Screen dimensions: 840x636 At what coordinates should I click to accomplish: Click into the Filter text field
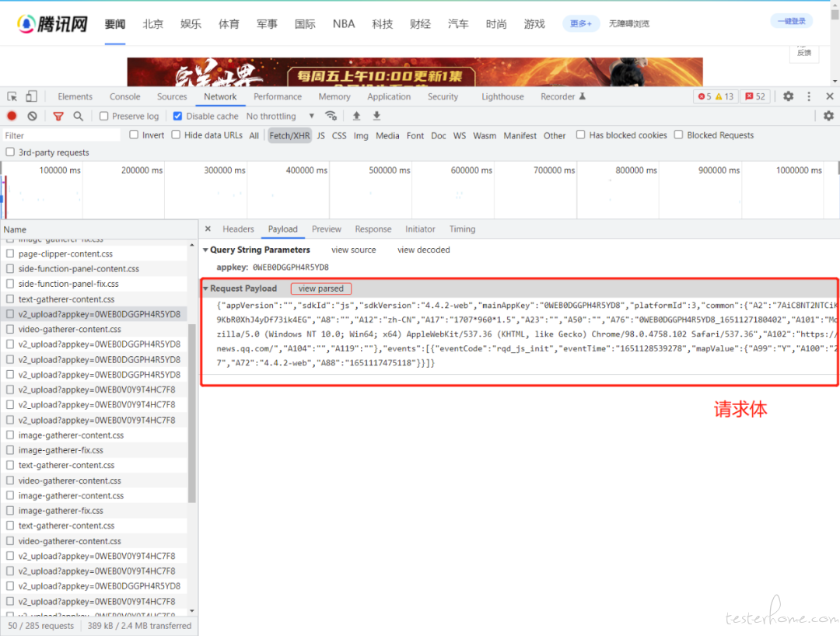(61, 135)
